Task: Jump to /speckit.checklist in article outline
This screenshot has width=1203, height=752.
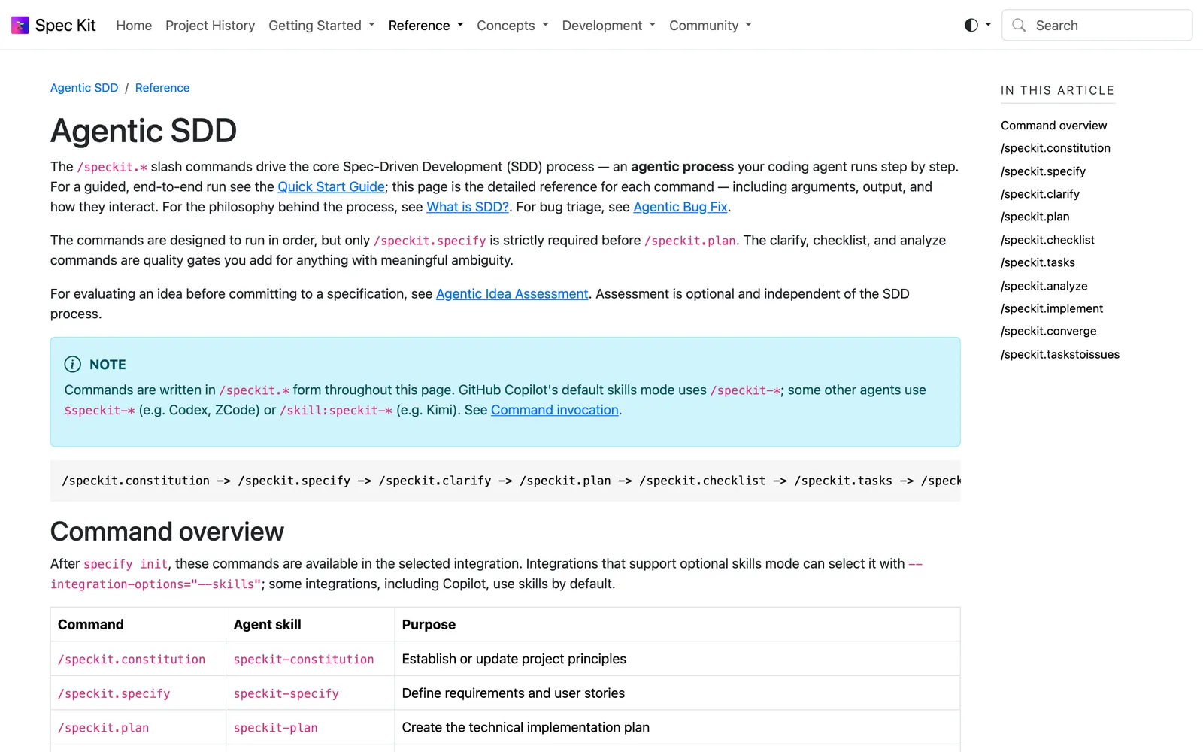Action: point(1048,240)
